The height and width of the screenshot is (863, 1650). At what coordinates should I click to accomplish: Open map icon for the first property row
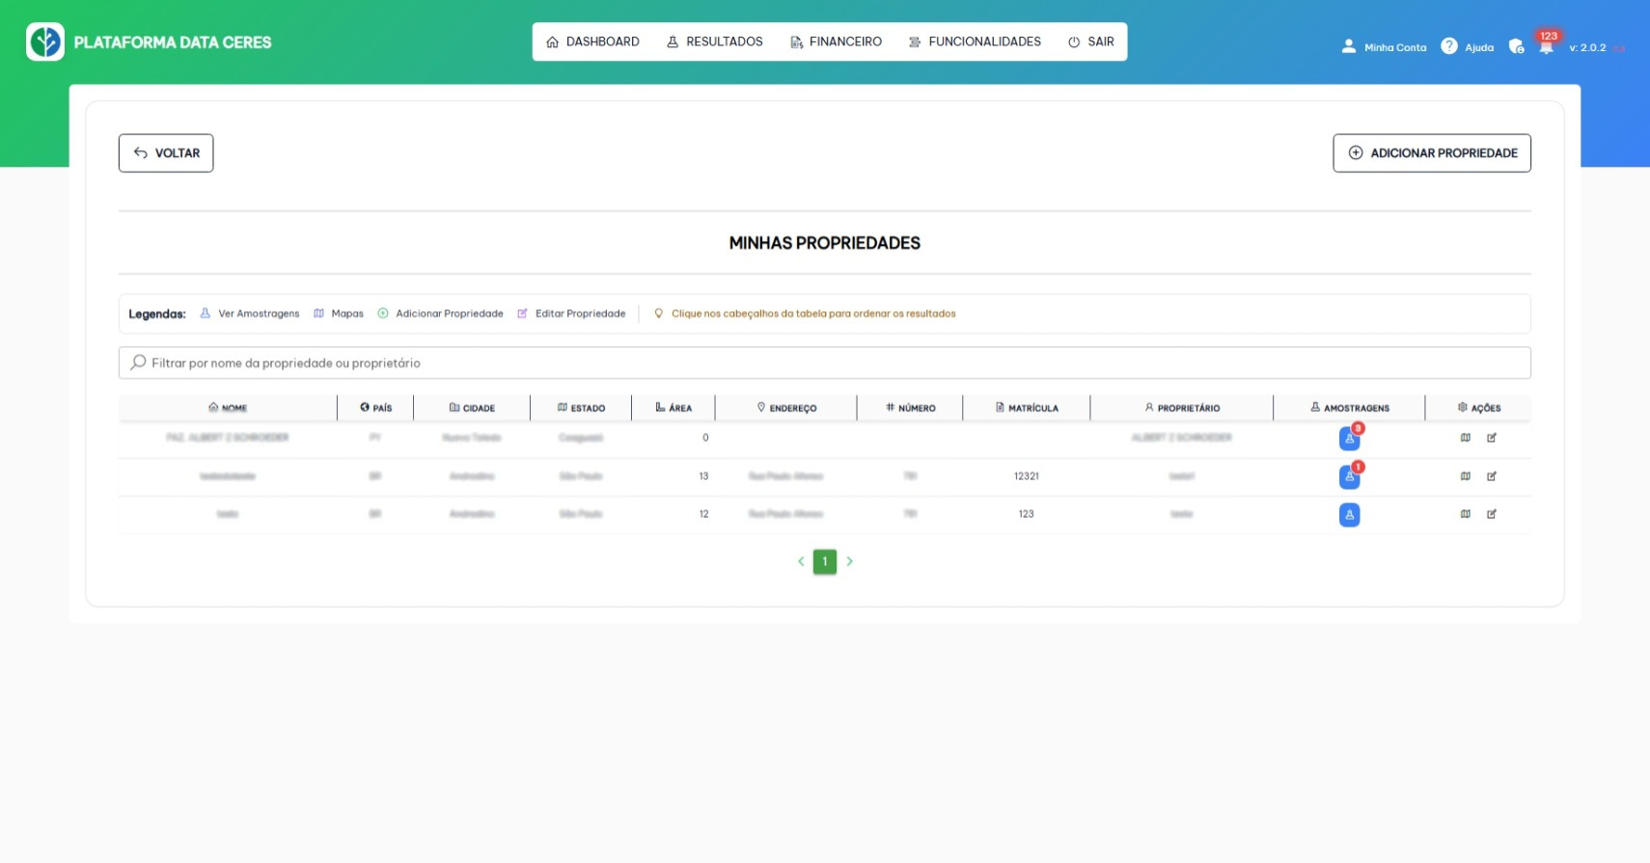click(x=1465, y=438)
